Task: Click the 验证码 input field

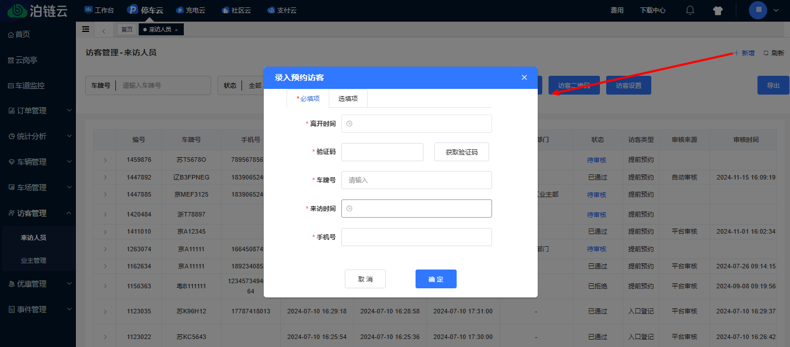Action: point(382,152)
